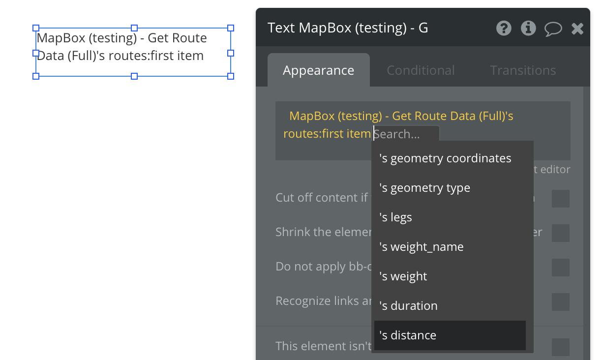Select the Appearance tab
The width and height of the screenshot is (604, 360).
318,70
